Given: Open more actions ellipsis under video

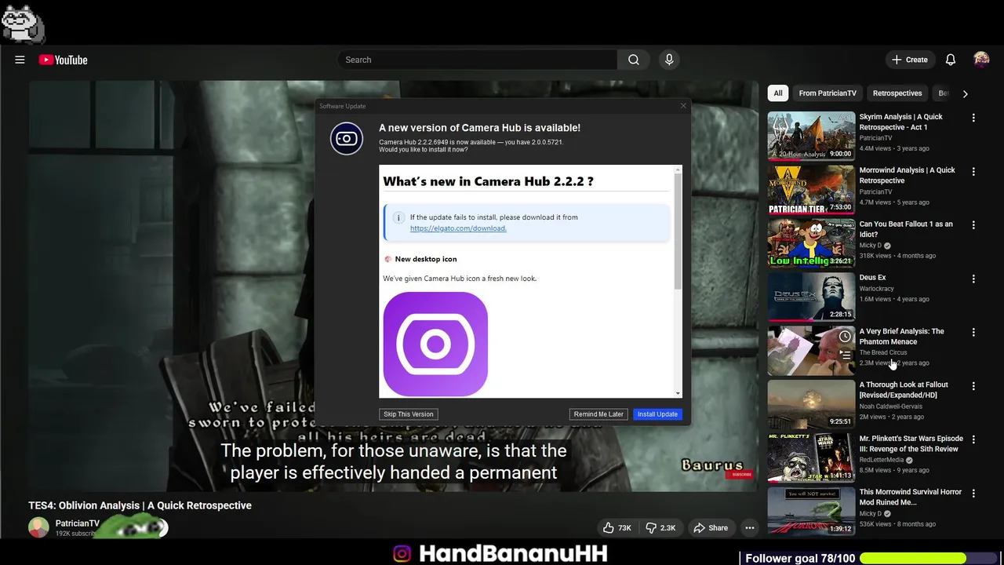Looking at the screenshot, I should click(750, 528).
